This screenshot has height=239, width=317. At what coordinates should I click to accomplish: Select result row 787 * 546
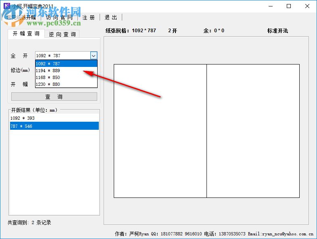pyautogui.click(x=54, y=126)
